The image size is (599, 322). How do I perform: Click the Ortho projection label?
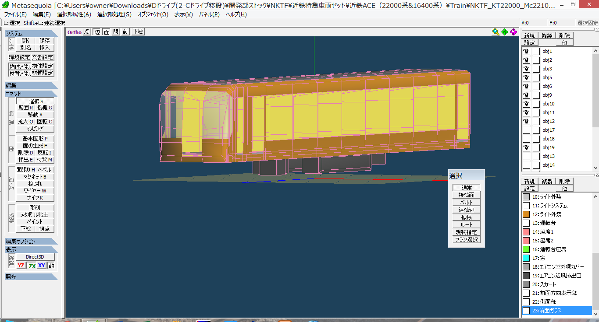tap(74, 32)
